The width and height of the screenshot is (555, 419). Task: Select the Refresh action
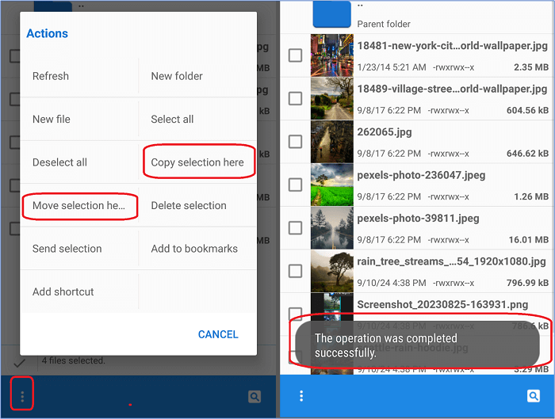click(51, 77)
